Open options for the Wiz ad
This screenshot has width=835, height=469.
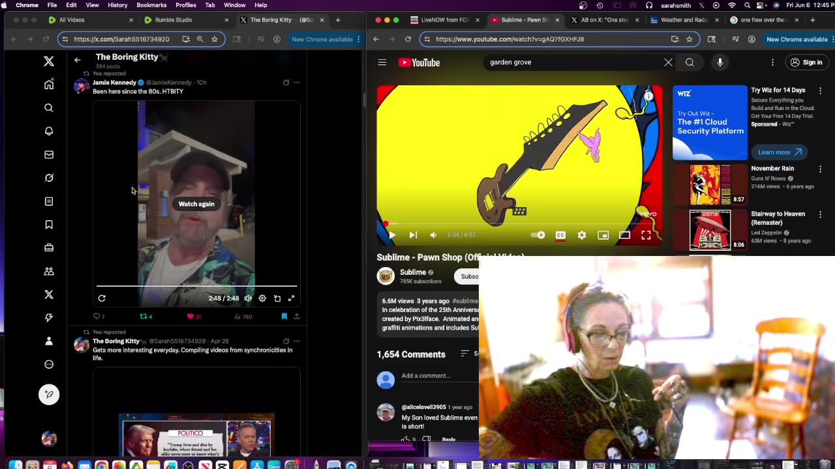point(821,91)
